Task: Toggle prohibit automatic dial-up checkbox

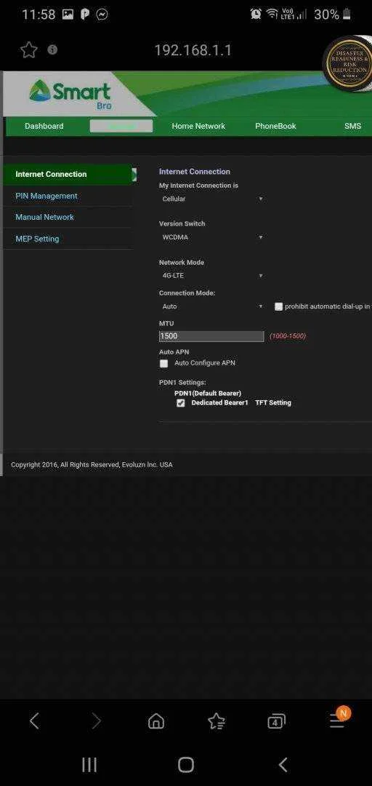Action: 278,307
